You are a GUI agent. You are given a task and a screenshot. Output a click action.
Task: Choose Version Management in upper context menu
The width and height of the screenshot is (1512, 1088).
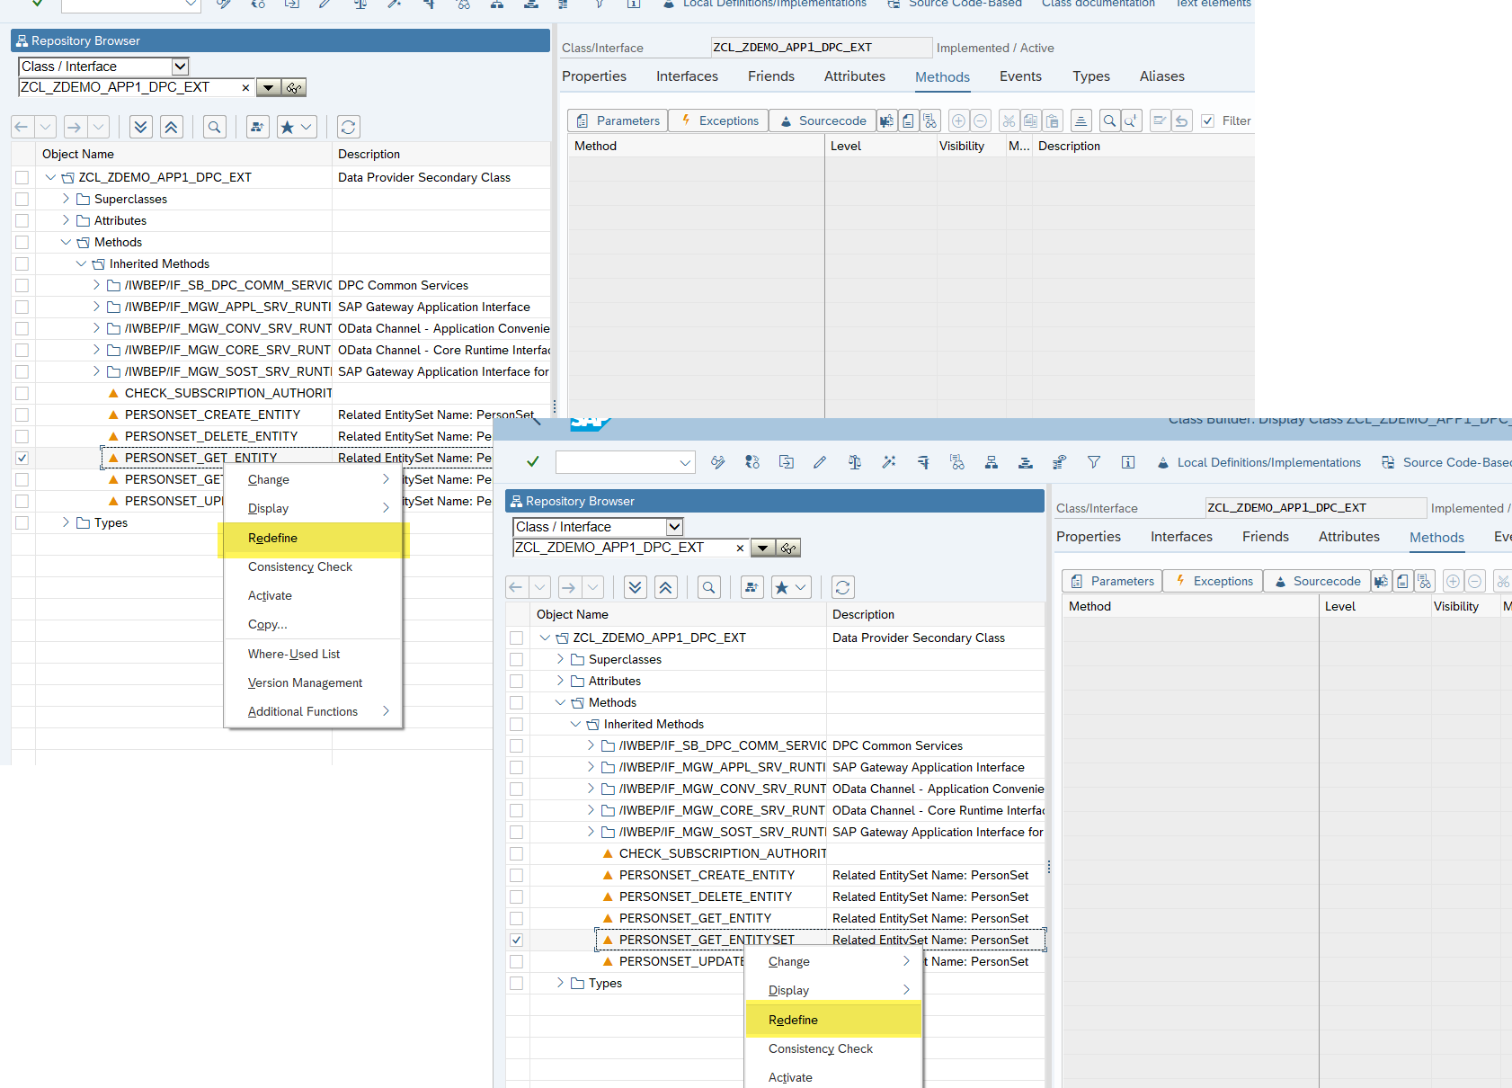point(313,682)
